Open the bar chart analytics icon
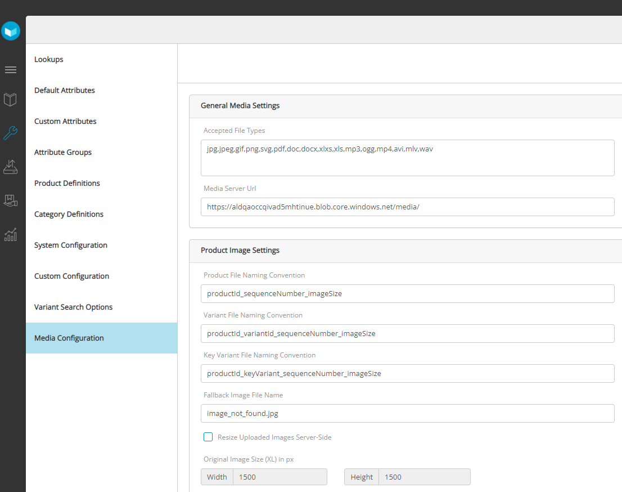622x492 pixels. pos(11,234)
